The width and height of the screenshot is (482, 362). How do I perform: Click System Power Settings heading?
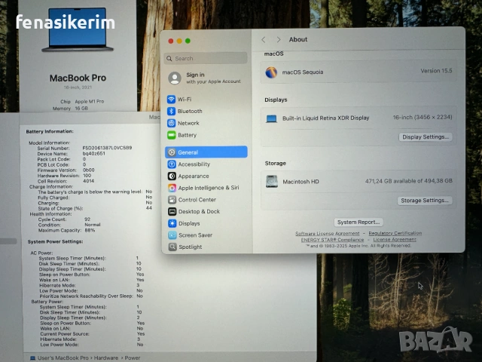[x=55, y=241]
